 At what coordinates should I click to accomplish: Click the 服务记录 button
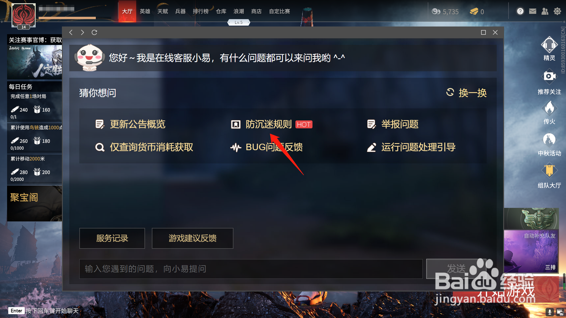coord(112,238)
